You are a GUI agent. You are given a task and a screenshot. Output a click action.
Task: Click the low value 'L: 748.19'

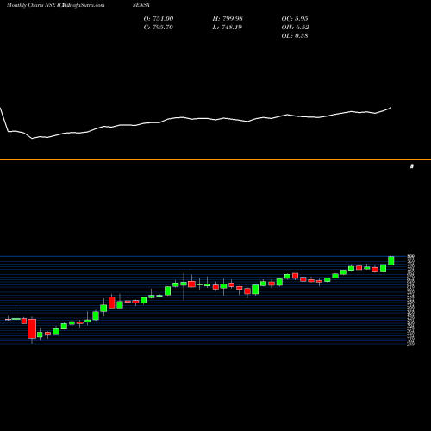227,28
